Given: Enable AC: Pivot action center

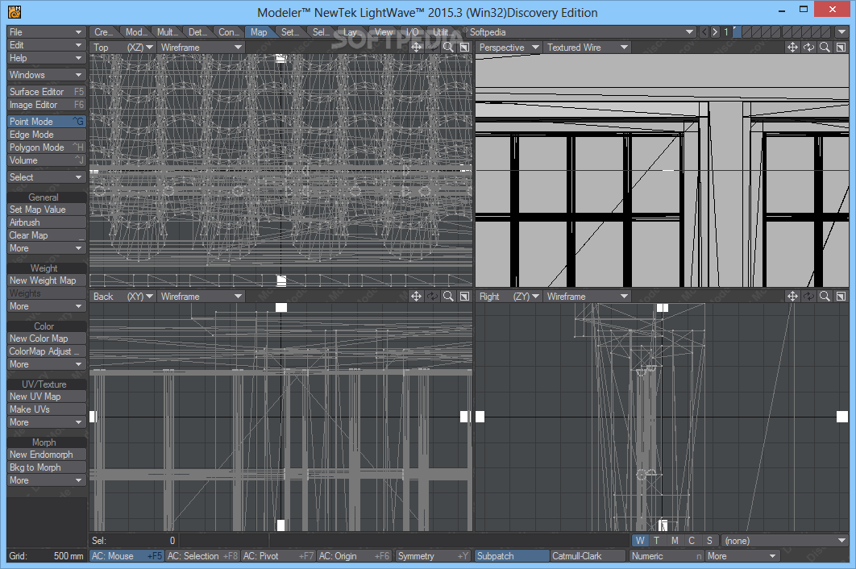Looking at the screenshot, I should pyautogui.click(x=278, y=556).
